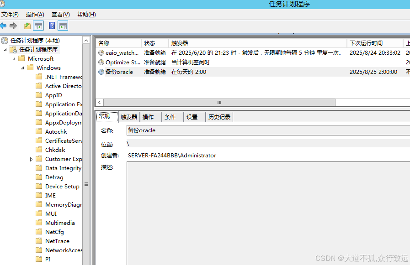The height and width of the screenshot is (265, 410).
Task: Sort by the 下次运行时间 column header
Action: 375,43
